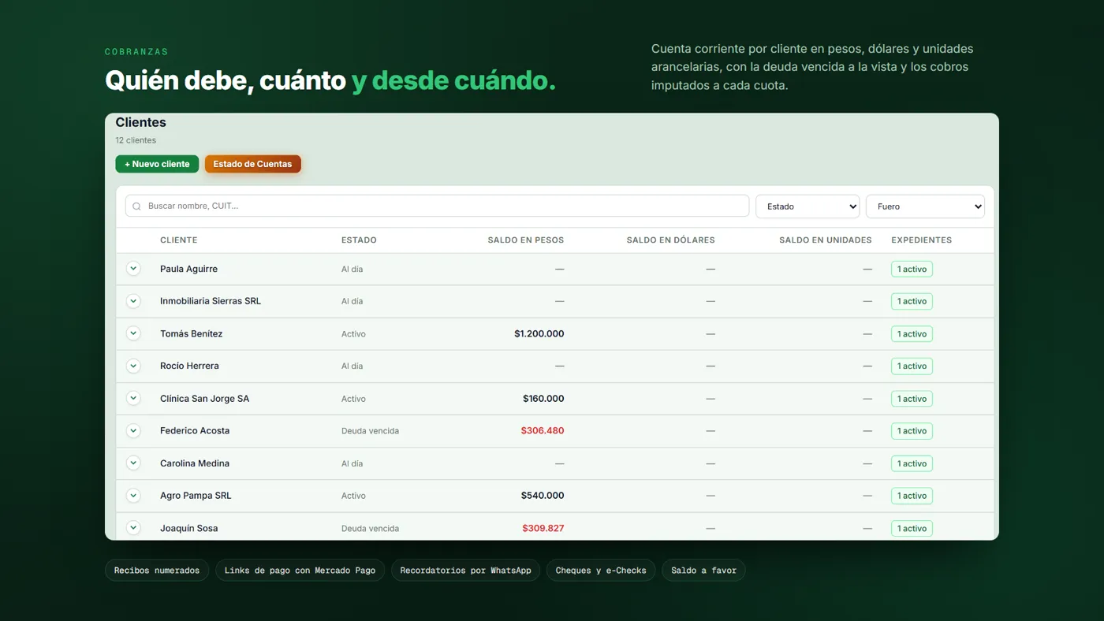Viewport: 1104px width, 621px height.
Task: Click Links de pago con Mercado Pago chip
Action: 300,571
